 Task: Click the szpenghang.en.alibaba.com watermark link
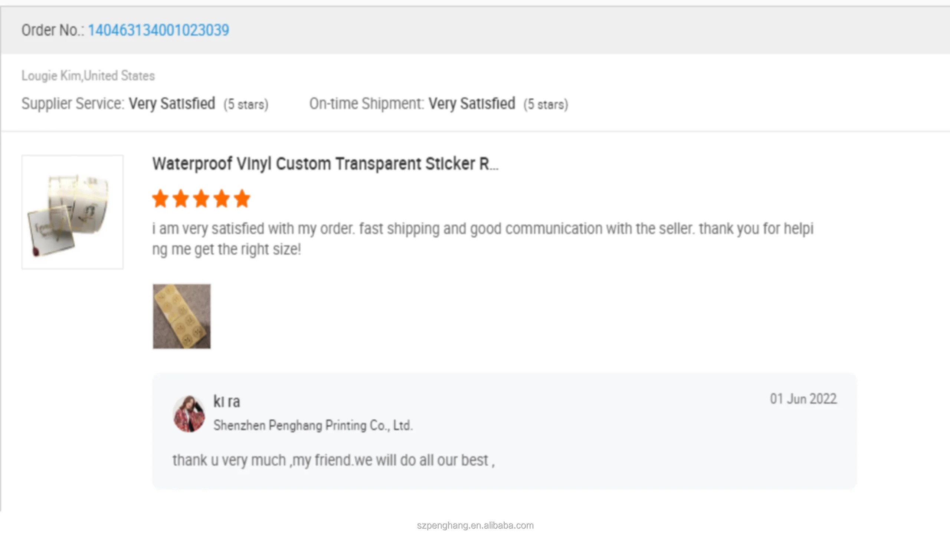tap(475, 525)
